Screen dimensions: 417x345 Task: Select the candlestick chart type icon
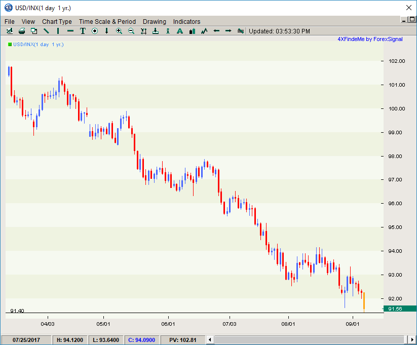[192, 31]
